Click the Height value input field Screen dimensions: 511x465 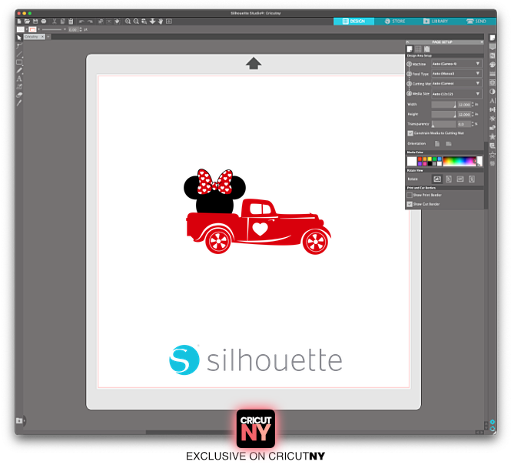coord(464,115)
